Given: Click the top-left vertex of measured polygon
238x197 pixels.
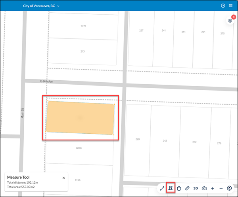Looking at the screenshot, I should point(48,101).
